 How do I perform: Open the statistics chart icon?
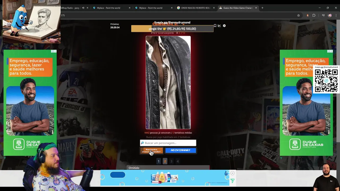[219, 26]
